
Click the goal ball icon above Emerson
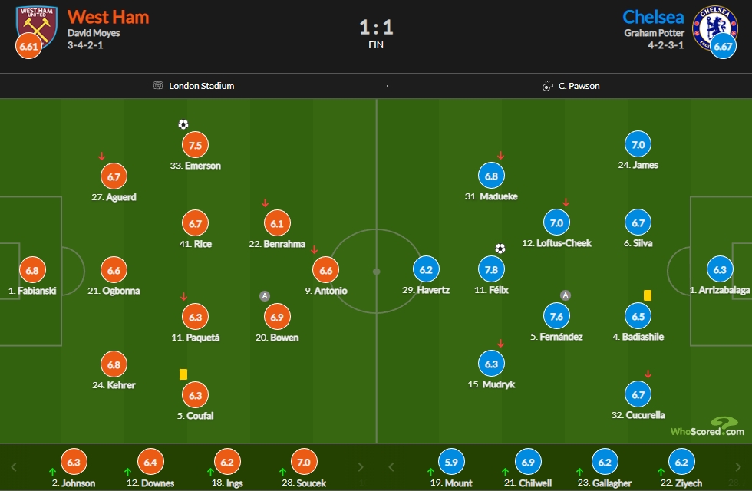(x=183, y=124)
